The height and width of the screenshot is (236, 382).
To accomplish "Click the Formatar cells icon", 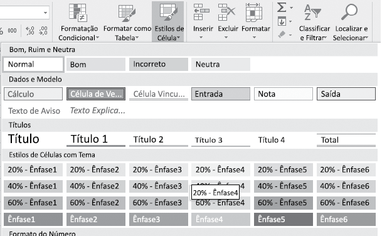I will [254, 12].
